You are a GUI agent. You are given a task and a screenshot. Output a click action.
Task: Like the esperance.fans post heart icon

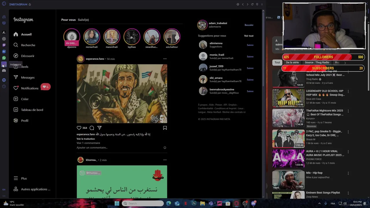[x=79, y=128]
